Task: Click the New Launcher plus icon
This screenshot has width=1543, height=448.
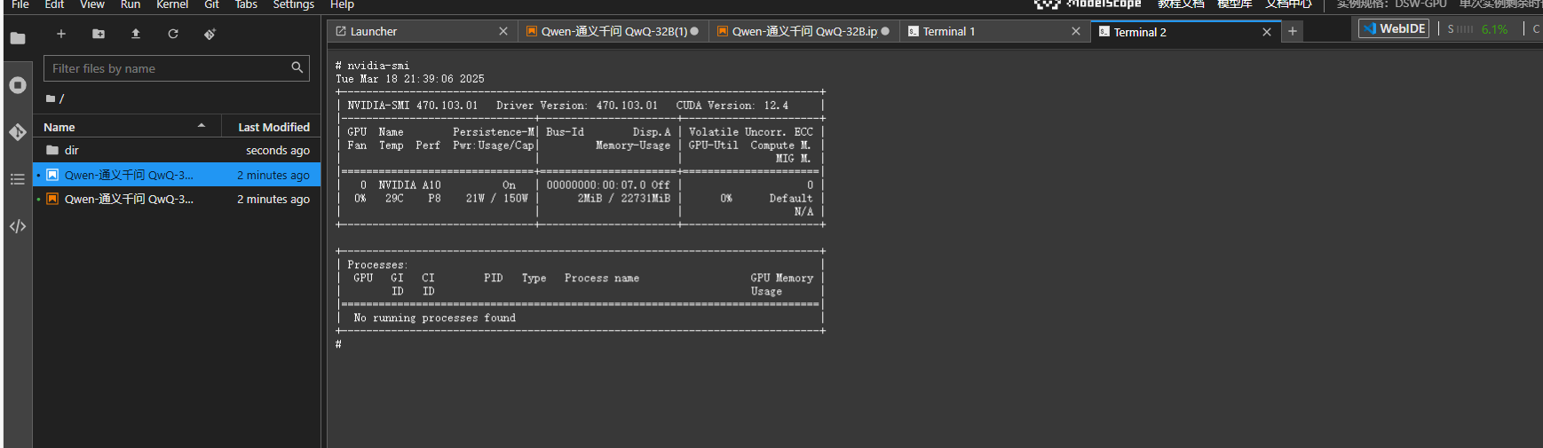Action: click(61, 34)
